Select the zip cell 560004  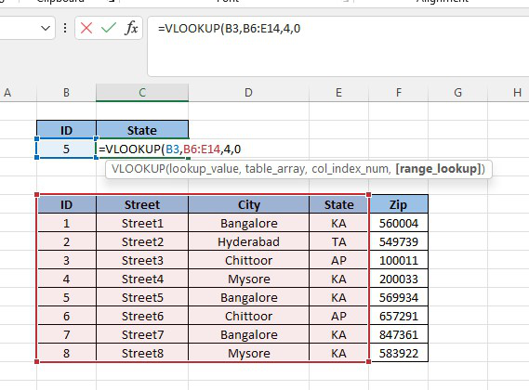tap(399, 223)
